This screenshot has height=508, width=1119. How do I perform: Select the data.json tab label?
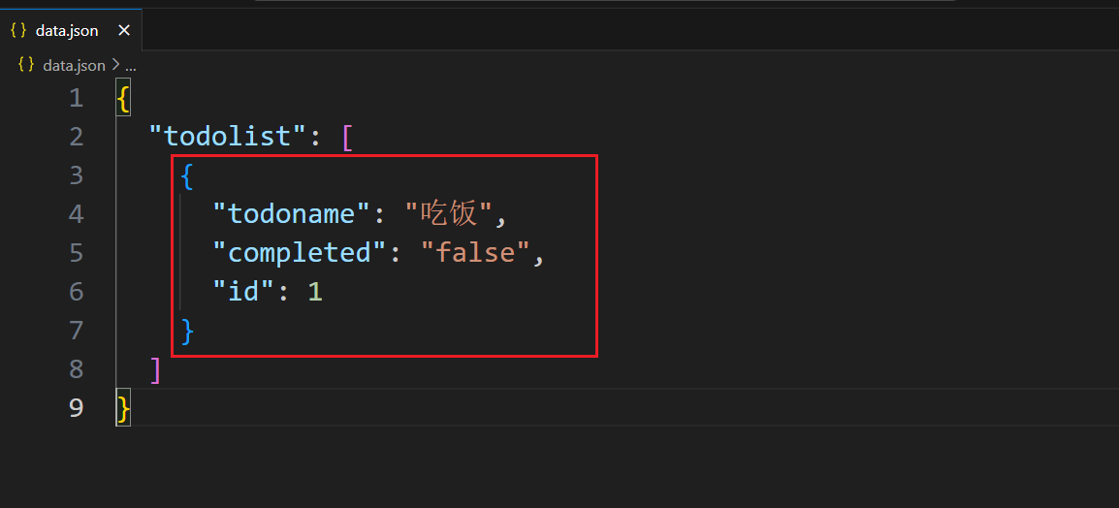[x=67, y=31]
